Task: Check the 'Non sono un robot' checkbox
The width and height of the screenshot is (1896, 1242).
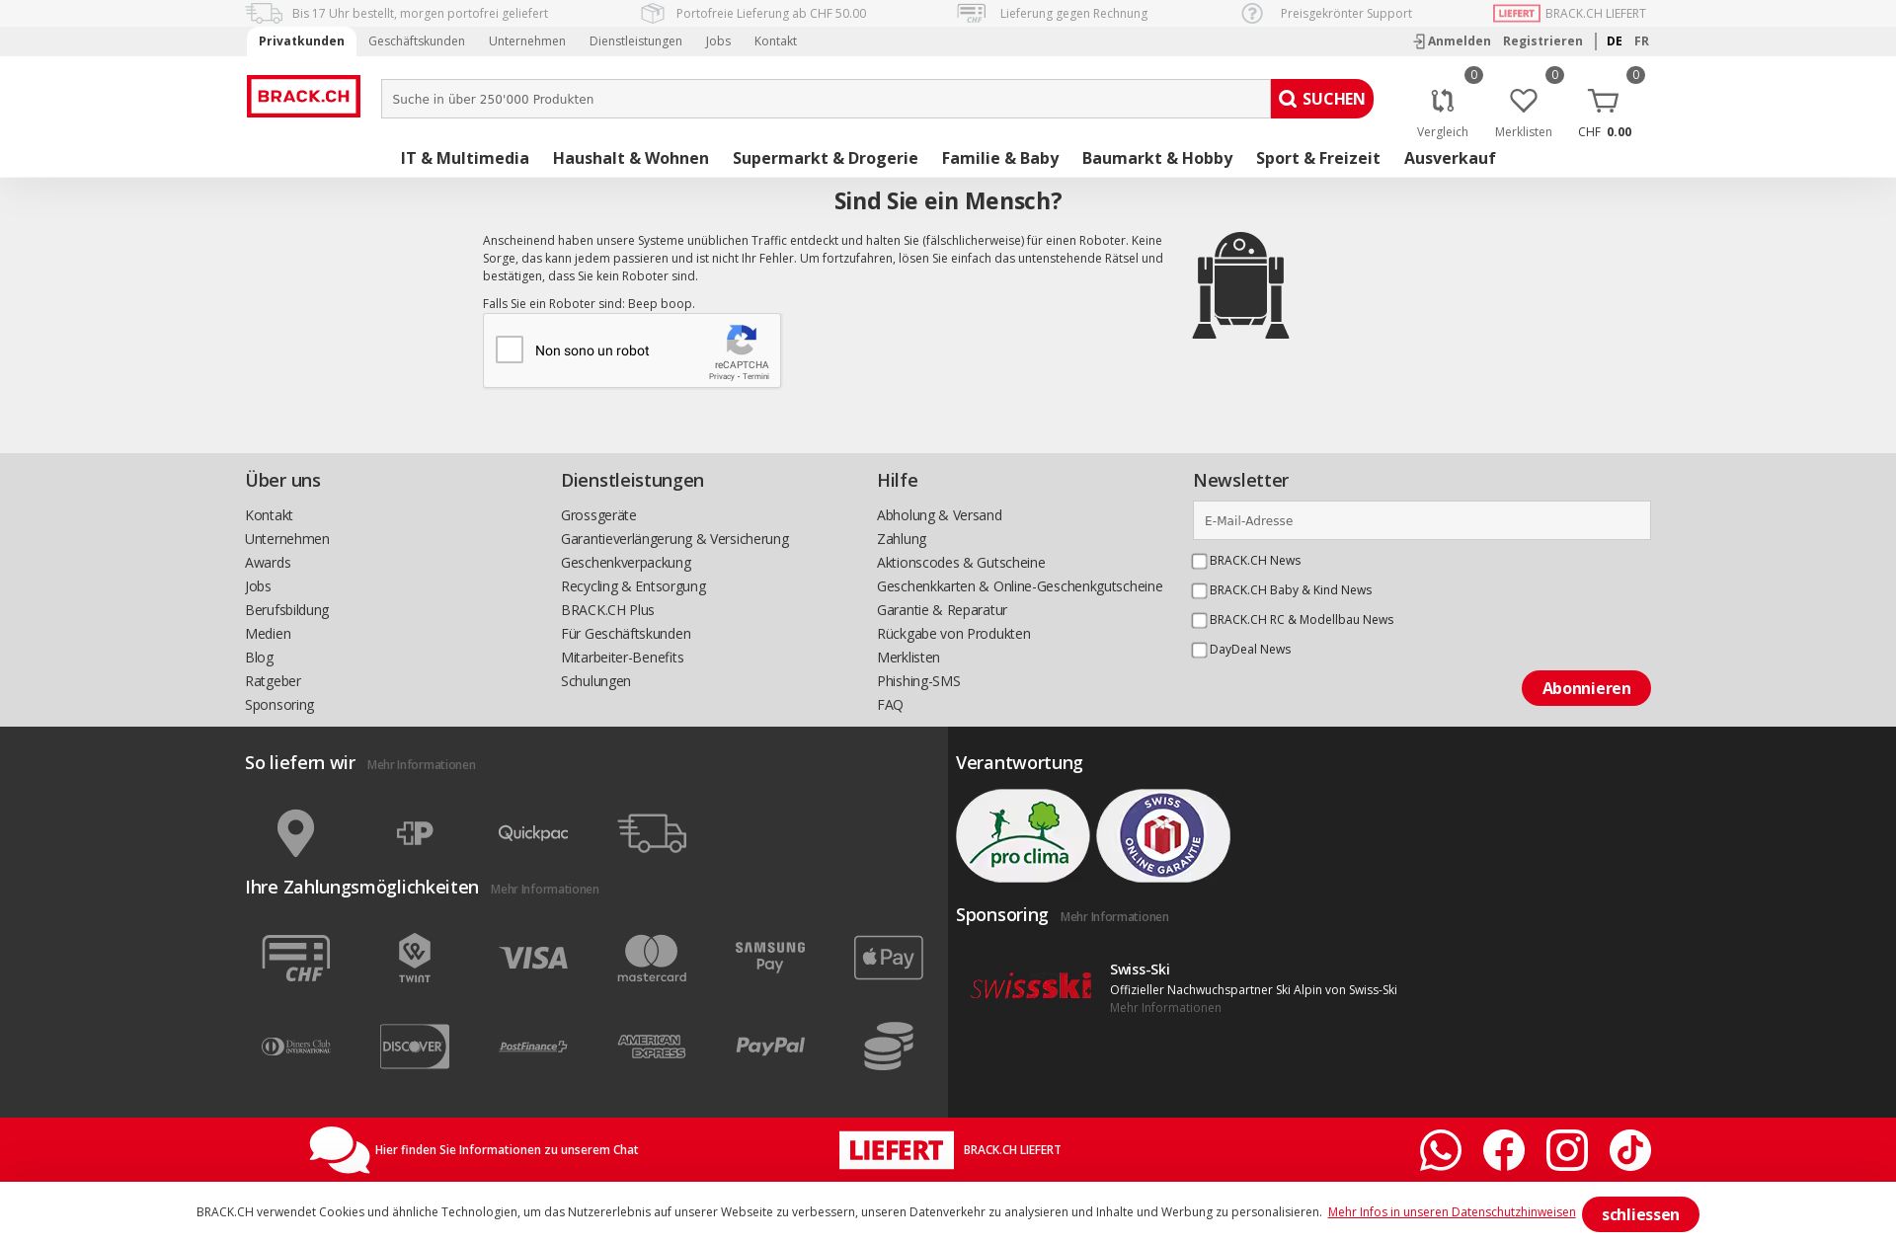Action: [x=510, y=349]
